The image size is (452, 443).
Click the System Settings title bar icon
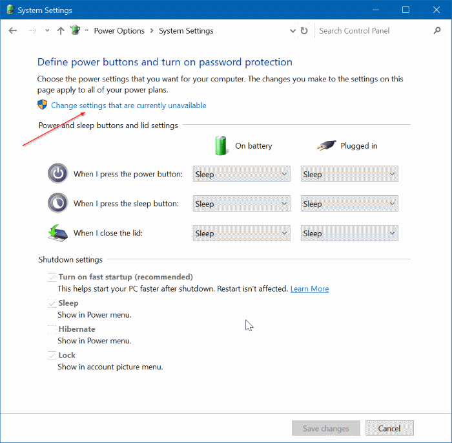tap(10, 10)
